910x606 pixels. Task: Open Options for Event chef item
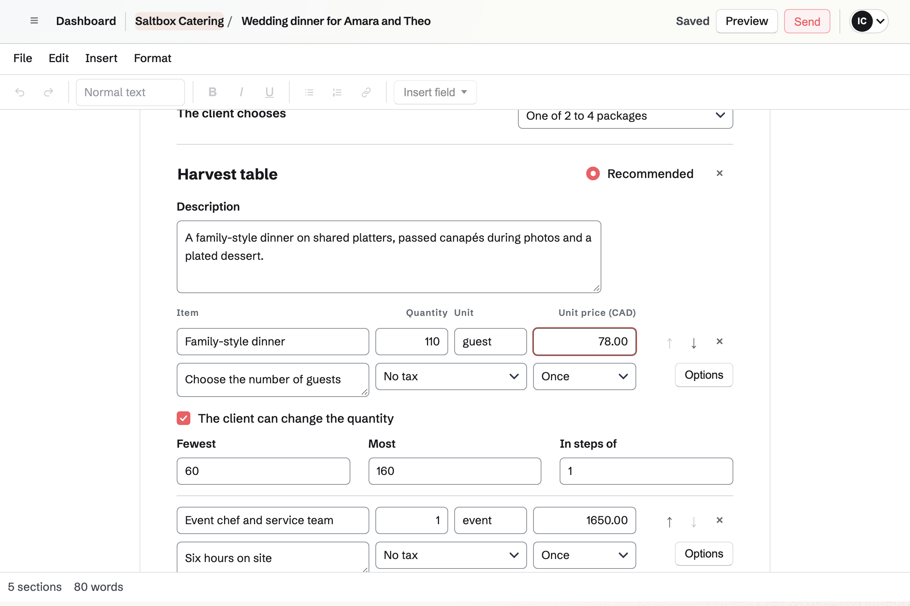tap(704, 554)
